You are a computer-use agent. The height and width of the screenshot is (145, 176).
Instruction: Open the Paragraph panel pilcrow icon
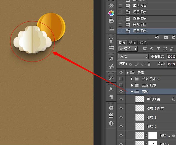pos(111,97)
